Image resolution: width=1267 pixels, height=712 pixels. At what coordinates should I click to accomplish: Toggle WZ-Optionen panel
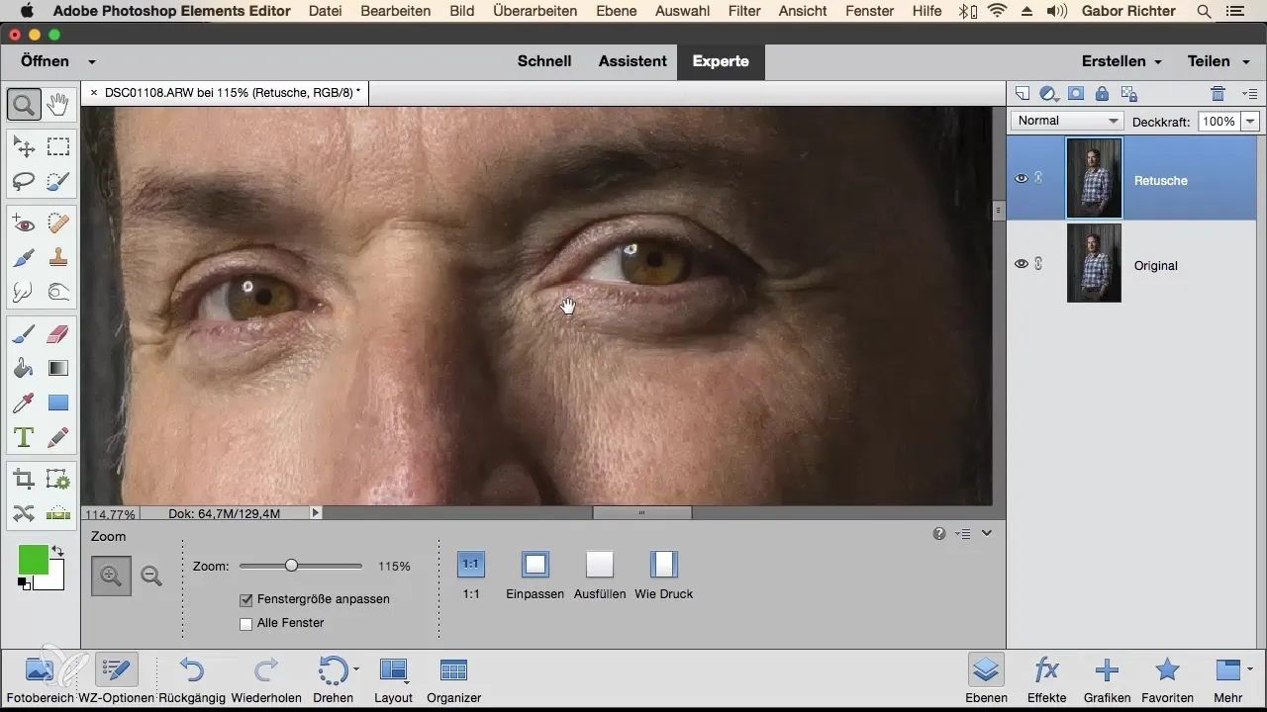[117, 679]
